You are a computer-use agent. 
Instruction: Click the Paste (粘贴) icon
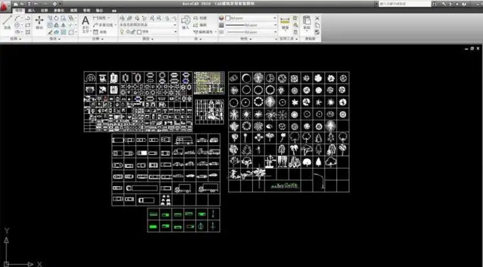pyautogui.click(x=307, y=23)
